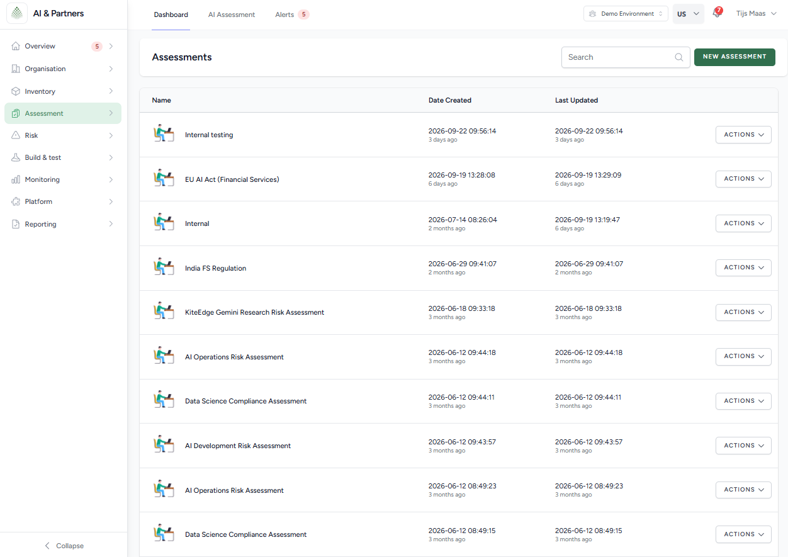The width and height of the screenshot is (788, 557).
Task: Click the Assessment clipboard icon
Action: (16, 113)
